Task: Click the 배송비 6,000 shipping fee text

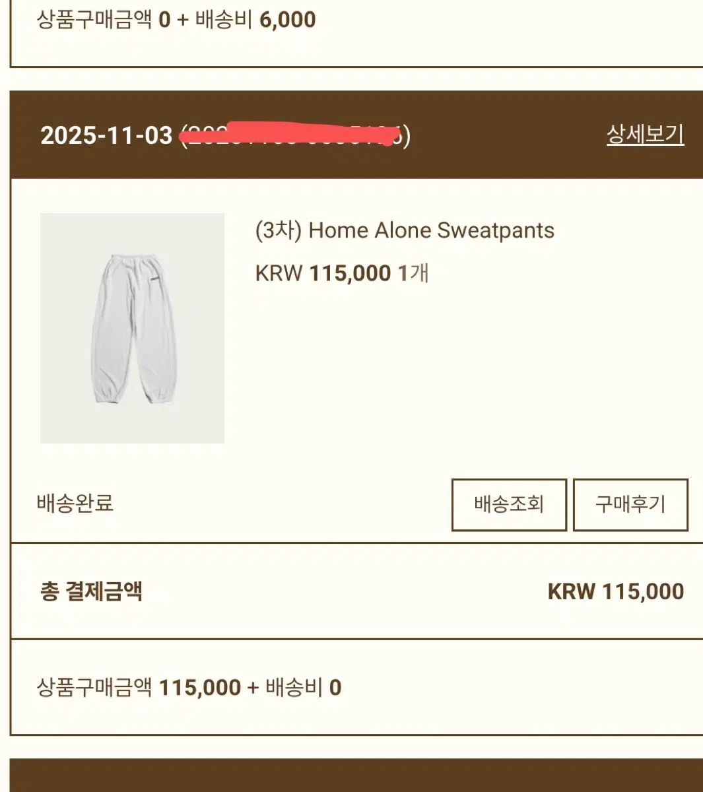Action: [x=255, y=20]
